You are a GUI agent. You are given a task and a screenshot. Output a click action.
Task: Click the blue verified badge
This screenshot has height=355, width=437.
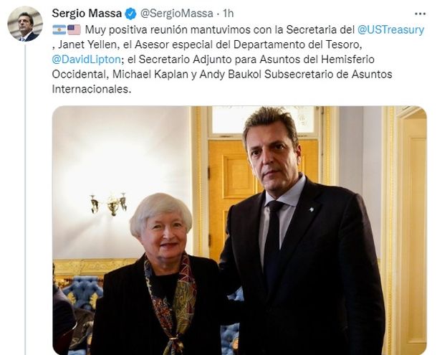130,14
